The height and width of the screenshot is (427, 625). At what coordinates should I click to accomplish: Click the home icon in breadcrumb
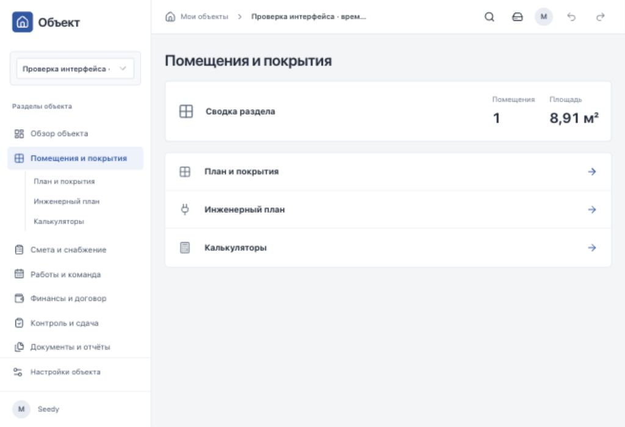click(170, 16)
